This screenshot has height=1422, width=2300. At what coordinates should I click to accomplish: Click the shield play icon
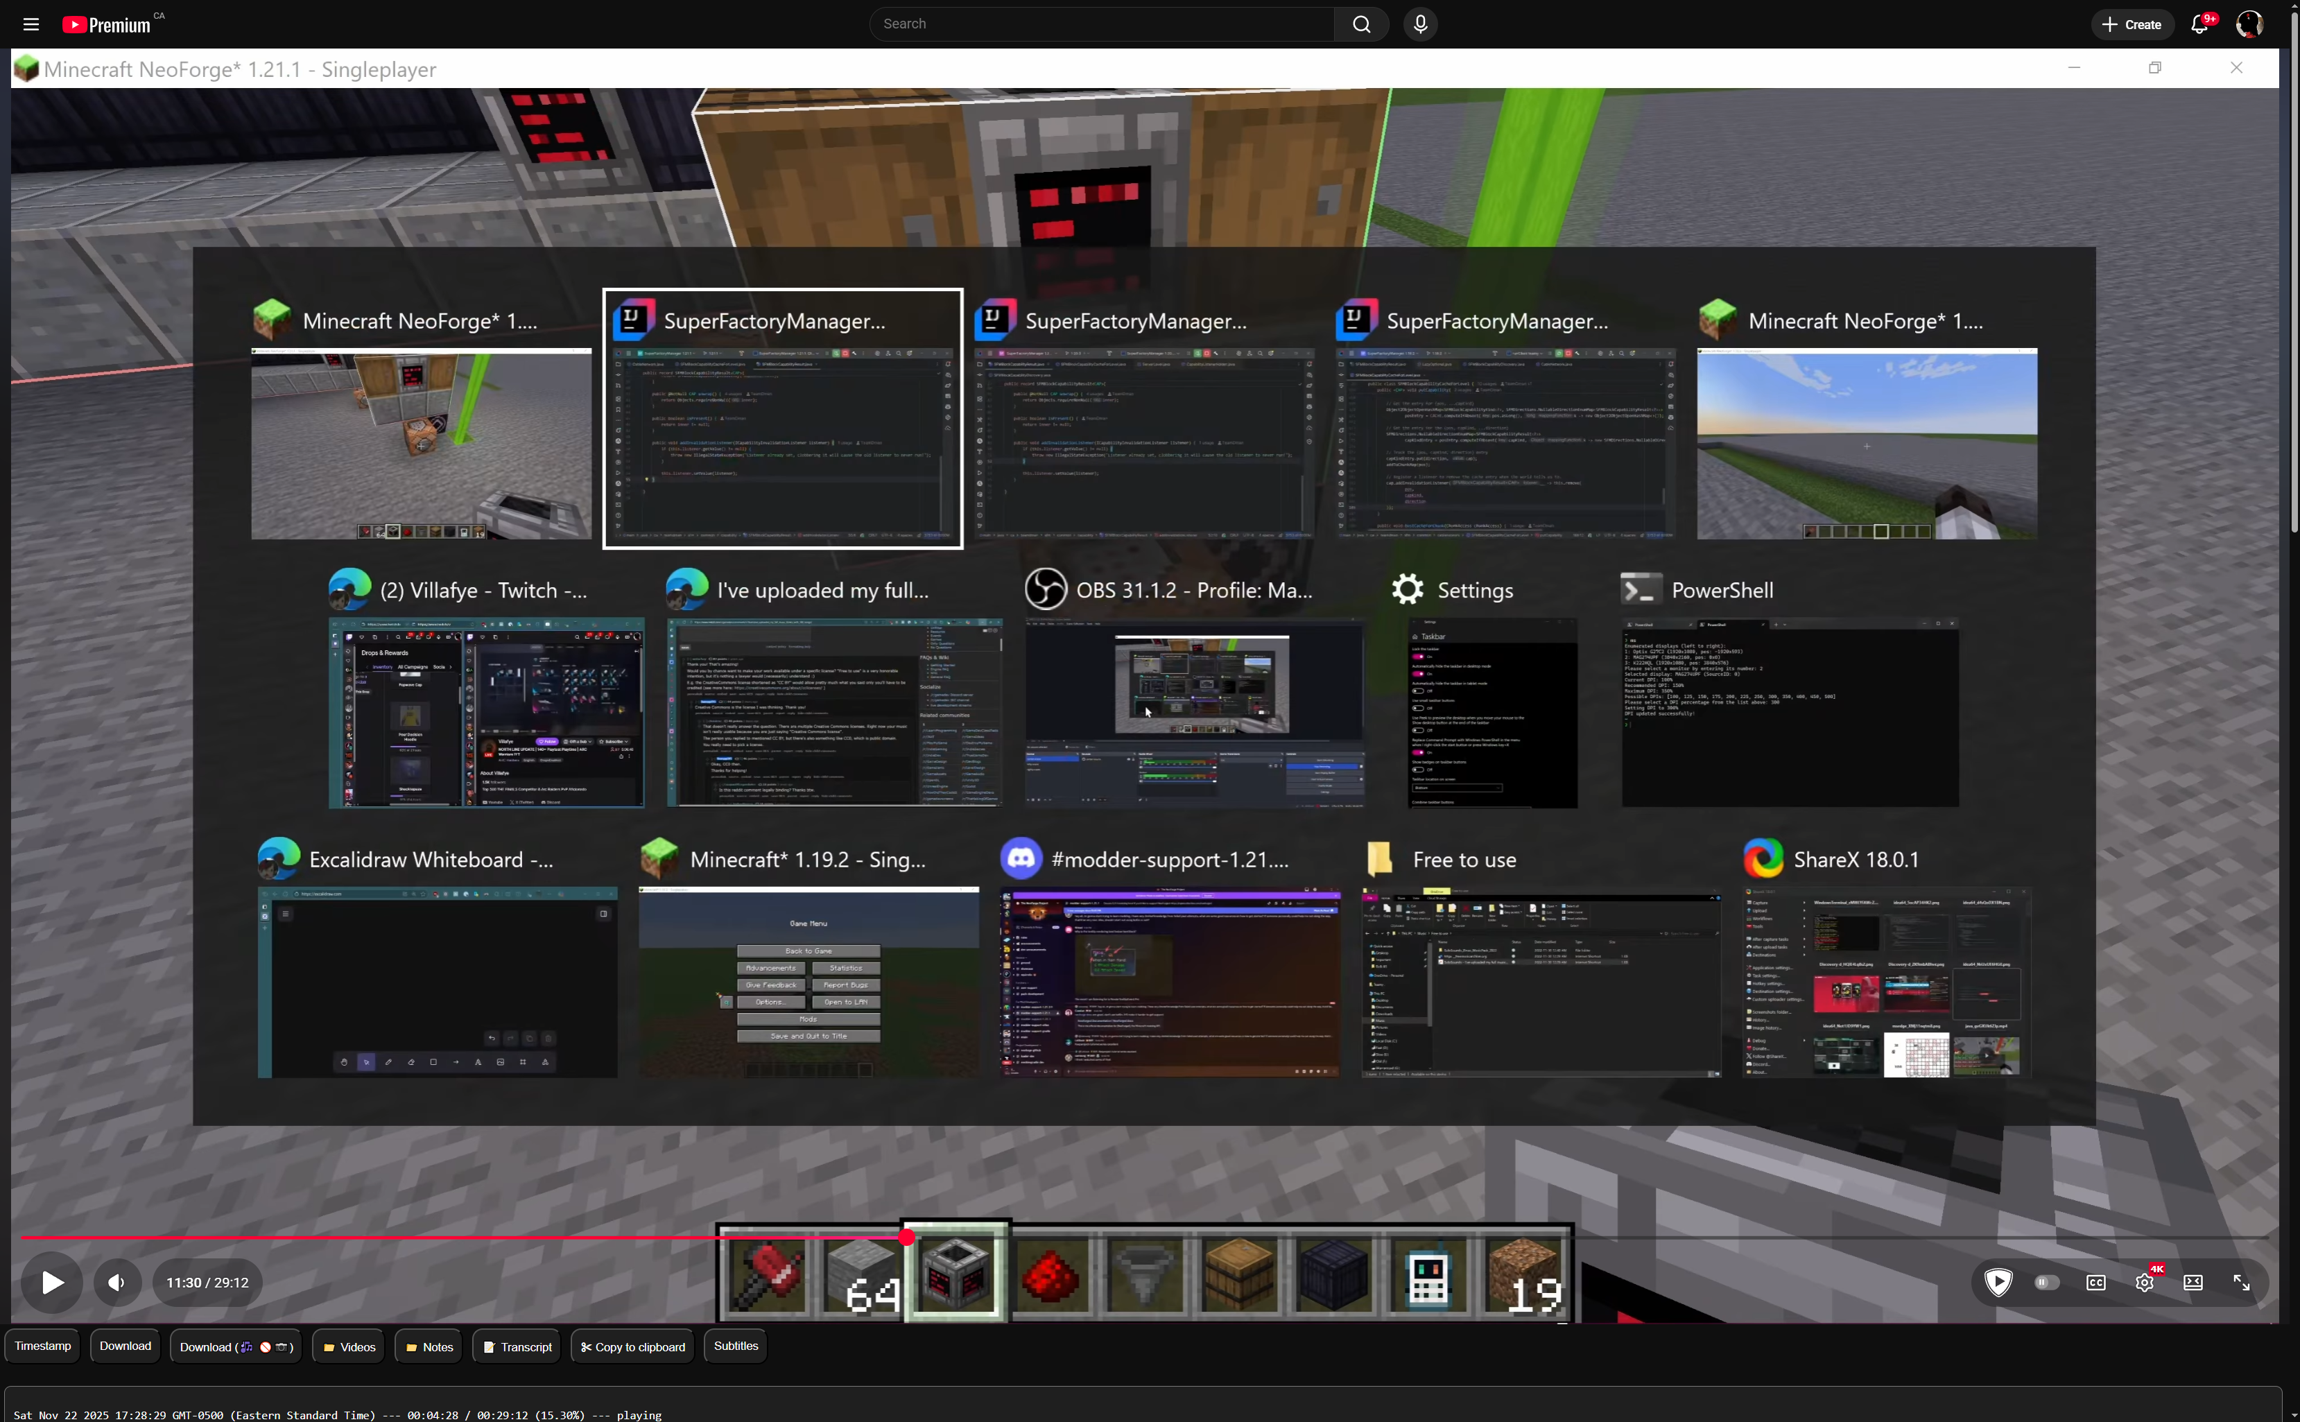click(1998, 1282)
